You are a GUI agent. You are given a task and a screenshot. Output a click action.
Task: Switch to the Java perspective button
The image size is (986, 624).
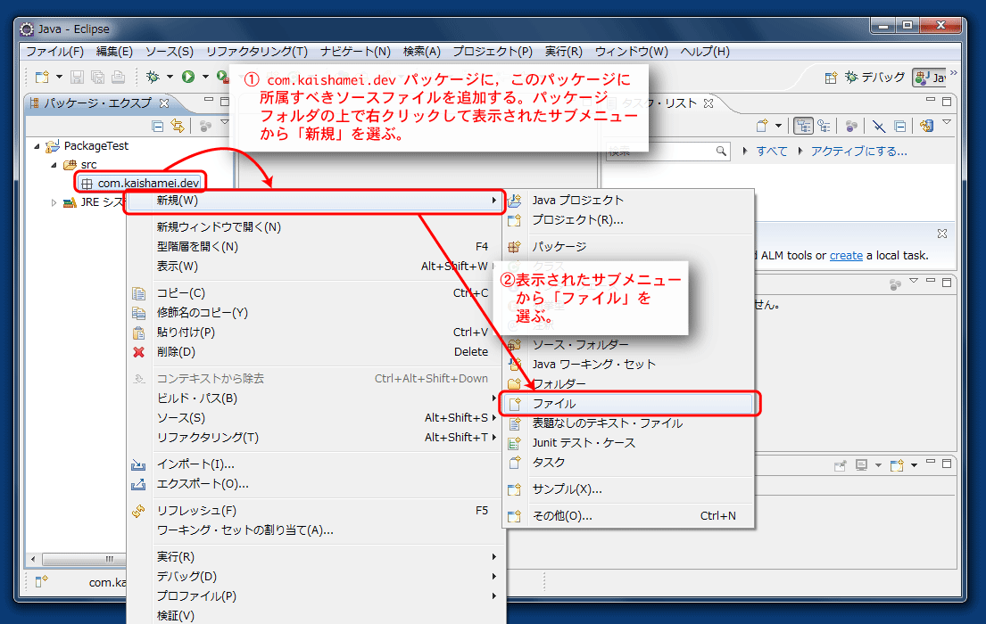pyautogui.click(x=930, y=78)
